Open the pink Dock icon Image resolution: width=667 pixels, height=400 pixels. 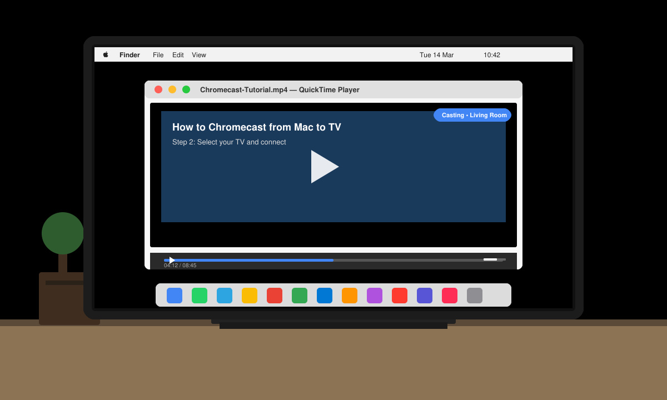pyautogui.click(x=450, y=296)
